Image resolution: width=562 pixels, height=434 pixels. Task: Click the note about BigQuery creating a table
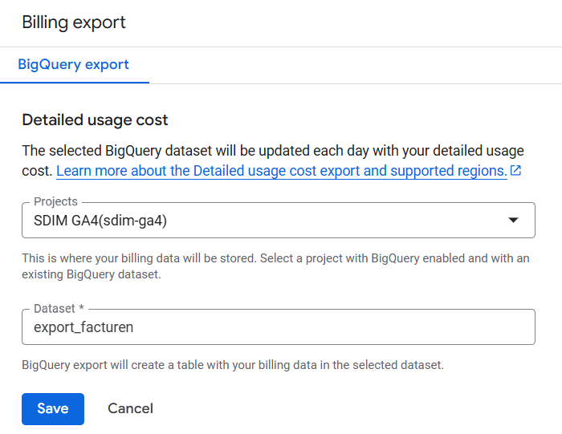[x=233, y=365]
